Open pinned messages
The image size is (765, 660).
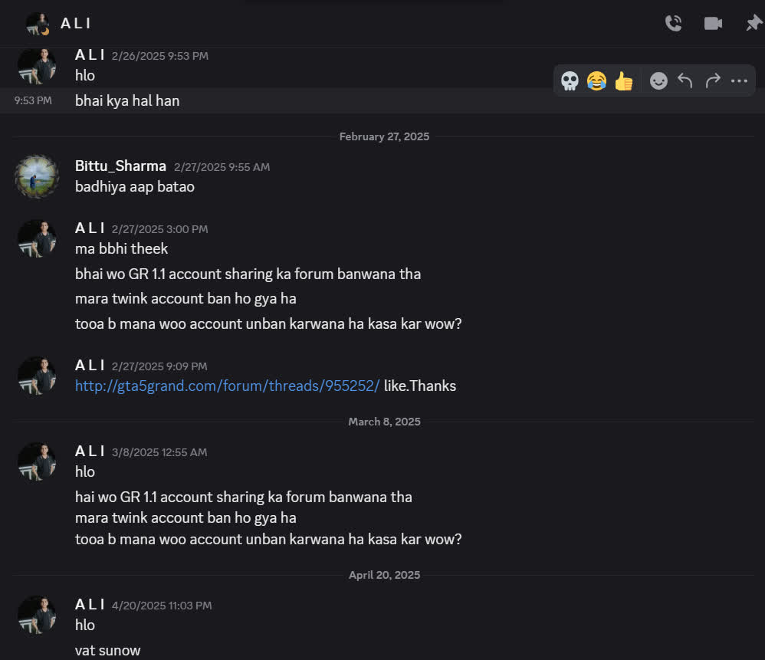(x=754, y=23)
